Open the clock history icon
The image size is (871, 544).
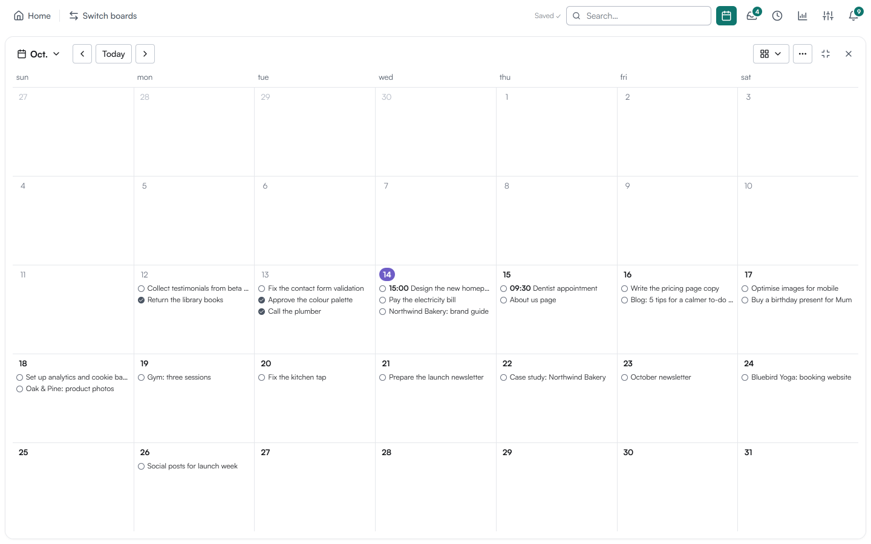(777, 16)
